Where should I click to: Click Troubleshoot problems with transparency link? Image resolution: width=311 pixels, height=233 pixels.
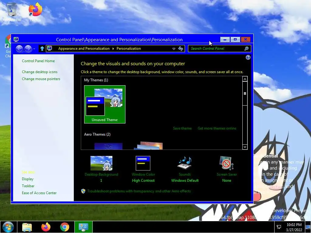(x=139, y=191)
